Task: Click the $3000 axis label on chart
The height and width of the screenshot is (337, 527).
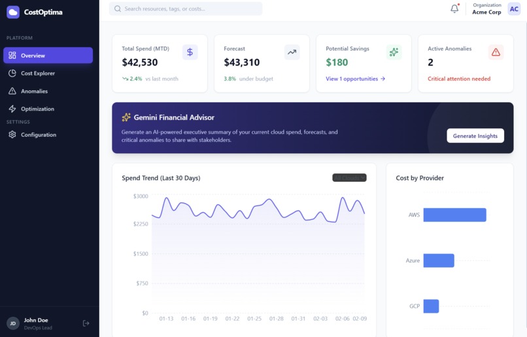Action: coord(141,196)
